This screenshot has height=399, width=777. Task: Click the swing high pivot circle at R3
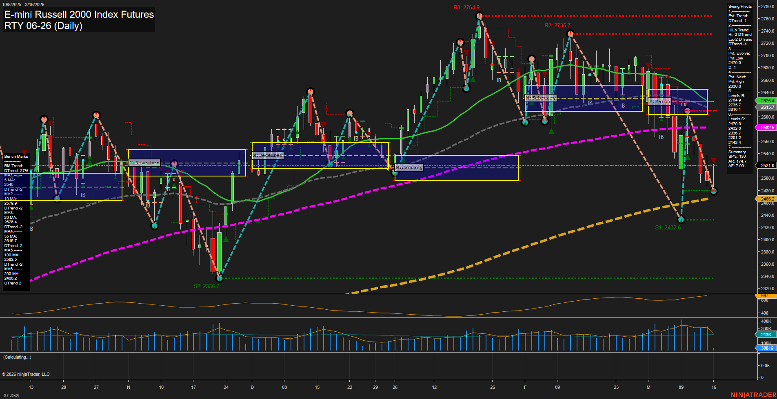pyautogui.click(x=480, y=16)
